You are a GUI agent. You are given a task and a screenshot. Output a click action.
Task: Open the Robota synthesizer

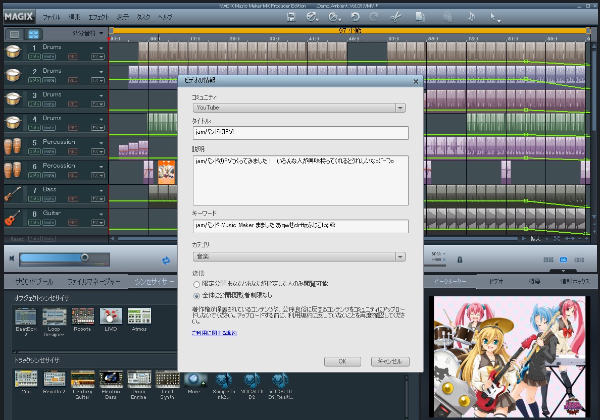pyautogui.click(x=82, y=317)
